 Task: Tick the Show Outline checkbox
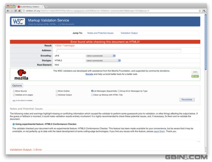click(x=57, y=91)
